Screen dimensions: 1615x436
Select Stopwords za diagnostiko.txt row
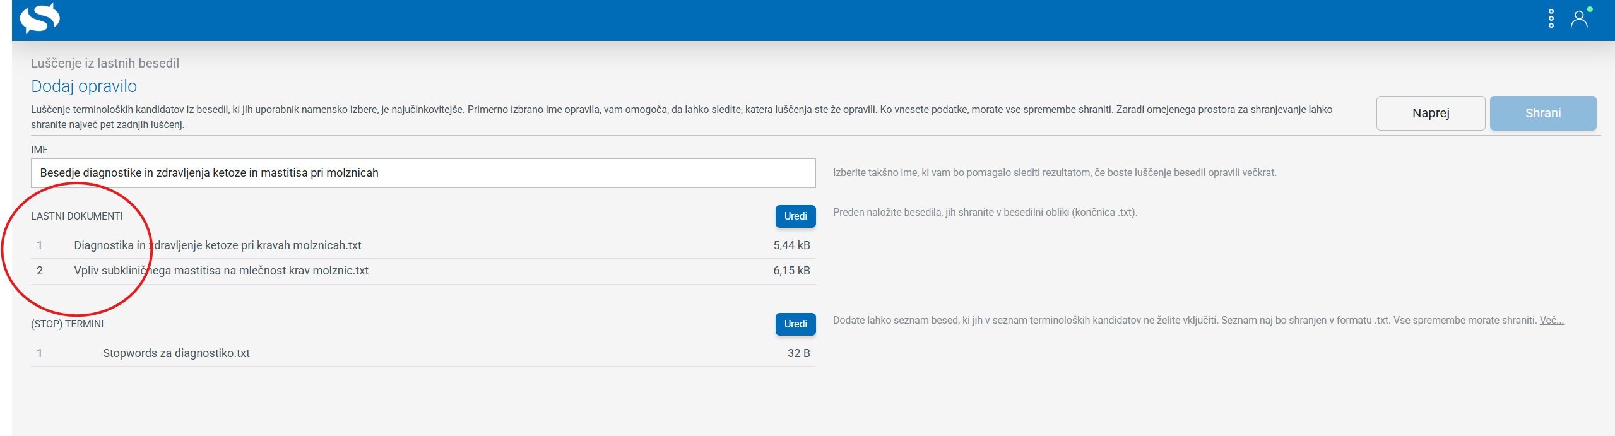(x=423, y=353)
